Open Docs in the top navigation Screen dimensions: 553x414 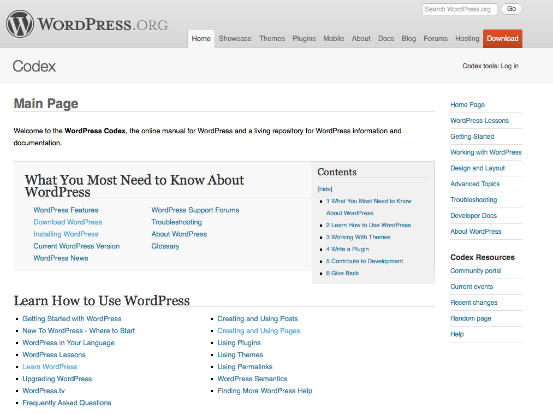(386, 38)
